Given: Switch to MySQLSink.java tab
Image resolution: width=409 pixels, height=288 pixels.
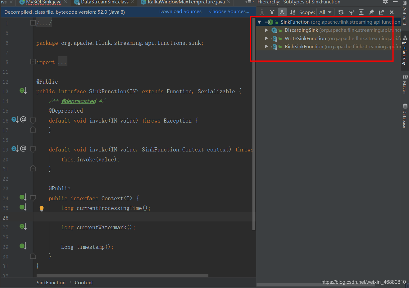Looking at the screenshot, I should 44,2.
